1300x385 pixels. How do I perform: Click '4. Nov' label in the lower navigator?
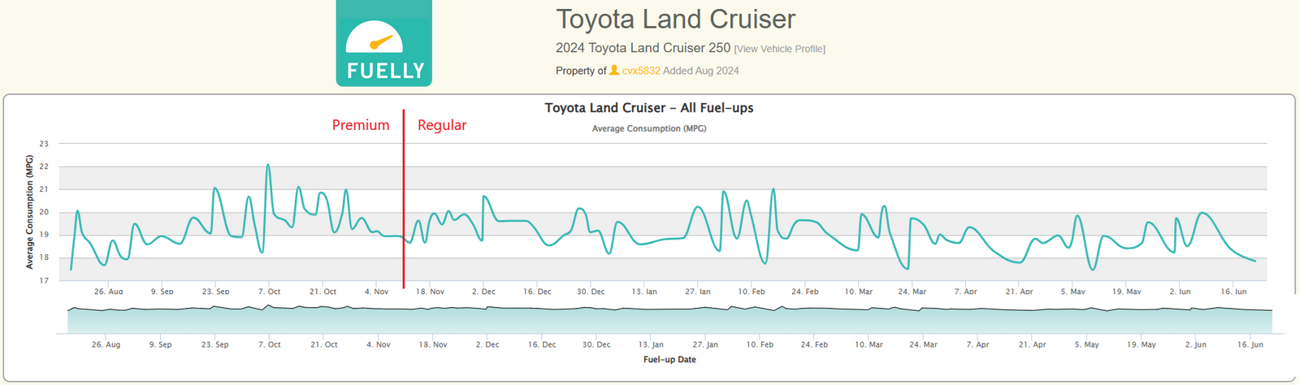pos(379,344)
